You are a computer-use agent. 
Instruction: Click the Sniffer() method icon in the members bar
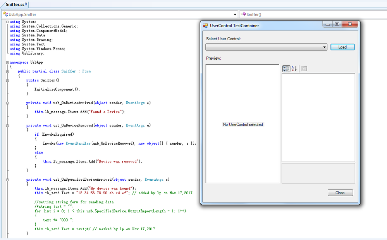click(x=243, y=14)
